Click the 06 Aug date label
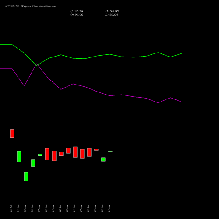The image size is (219, 219). tap(32, 208)
